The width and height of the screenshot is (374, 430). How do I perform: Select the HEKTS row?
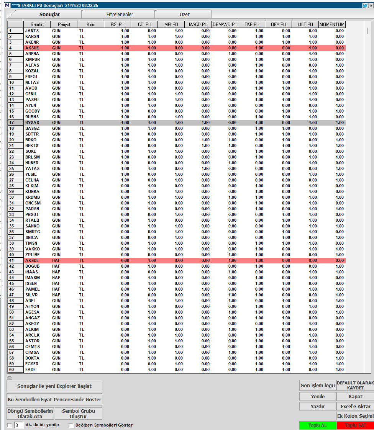coord(176,146)
